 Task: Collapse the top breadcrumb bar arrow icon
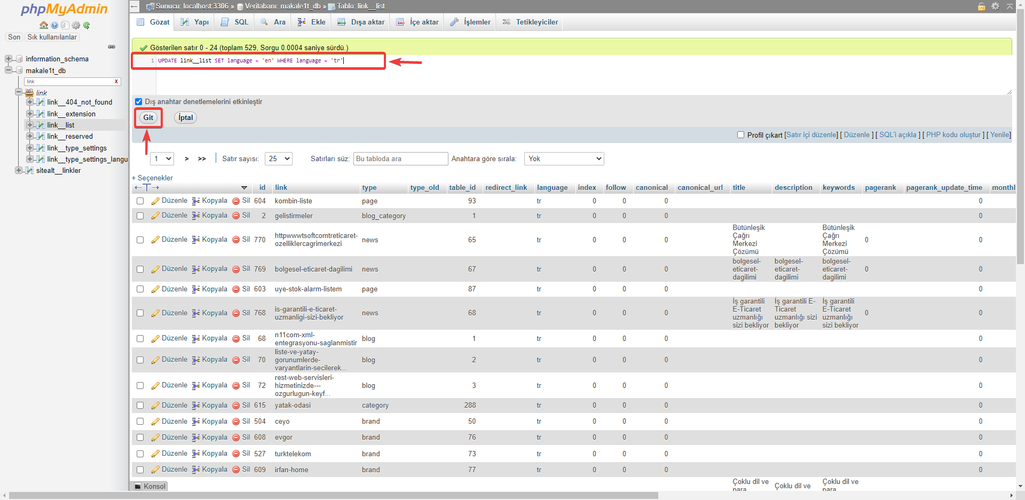click(1010, 6)
